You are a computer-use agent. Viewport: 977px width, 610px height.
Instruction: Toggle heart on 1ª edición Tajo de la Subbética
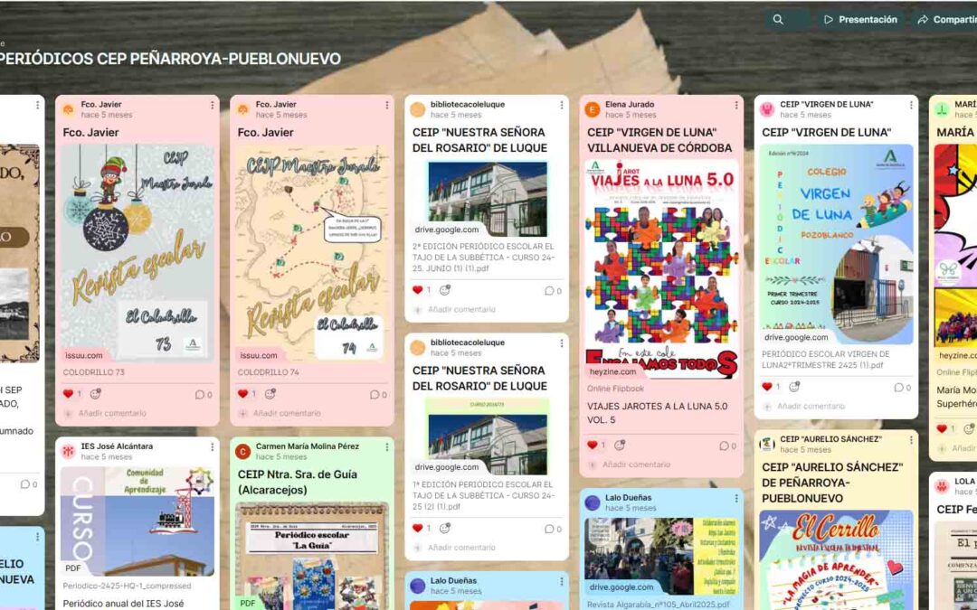tap(417, 528)
